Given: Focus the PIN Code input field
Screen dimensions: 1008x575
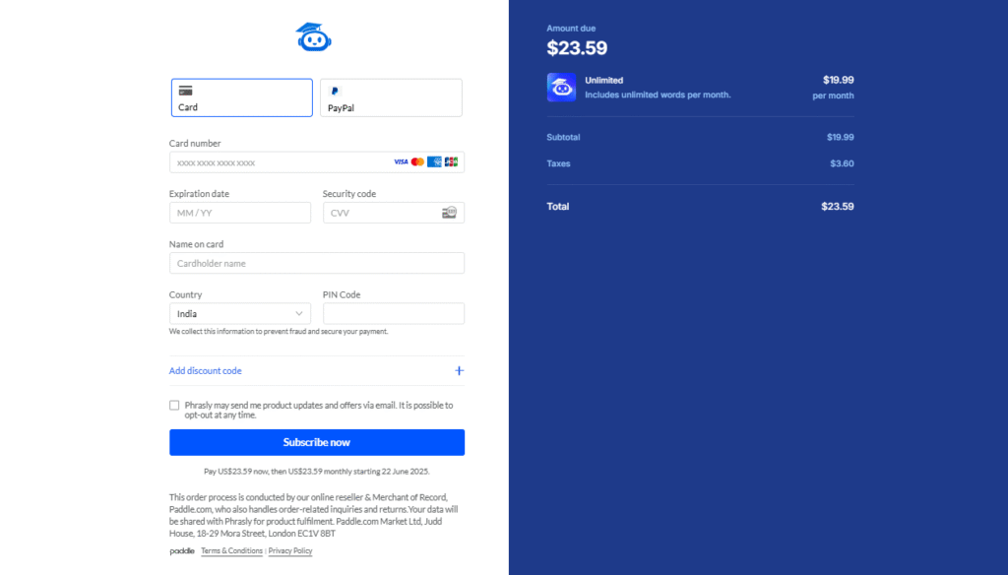Looking at the screenshot, I should [394, 314].
